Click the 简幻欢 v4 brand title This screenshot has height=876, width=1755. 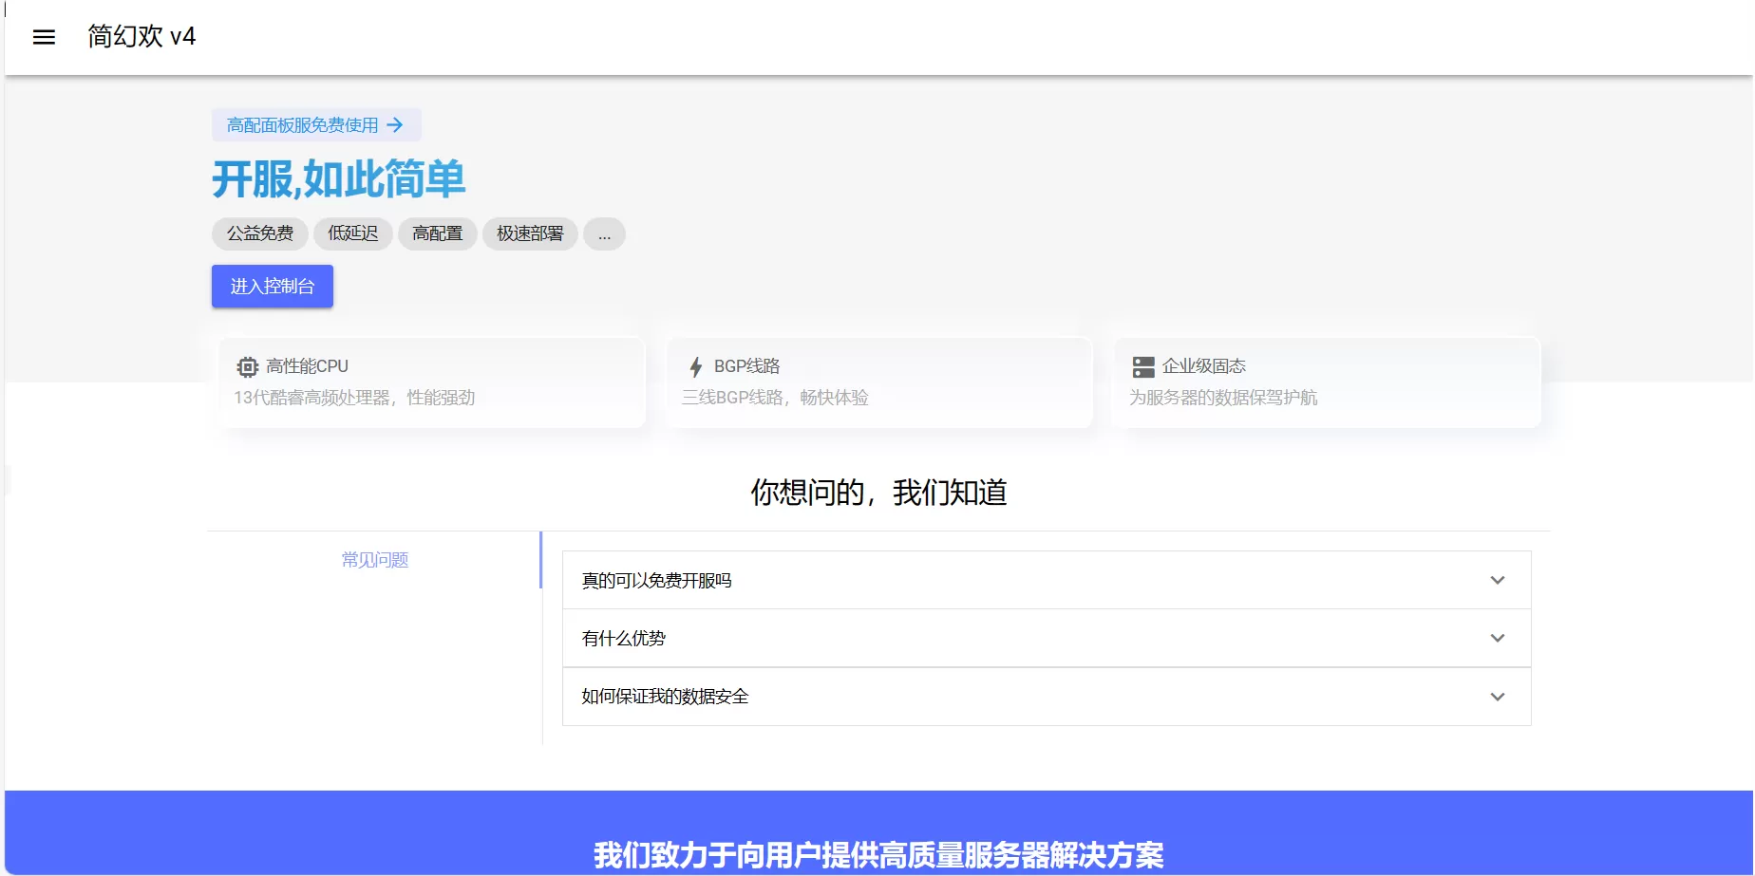click(x=140, y=37)
